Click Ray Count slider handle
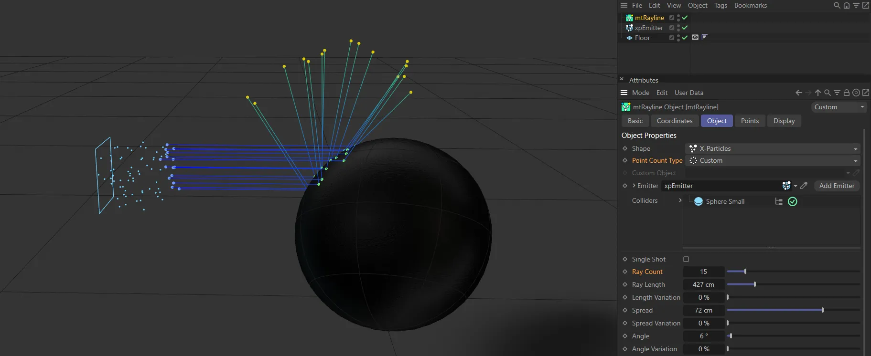This screenshot has height=356, width=871. click(x=745, y=272)
